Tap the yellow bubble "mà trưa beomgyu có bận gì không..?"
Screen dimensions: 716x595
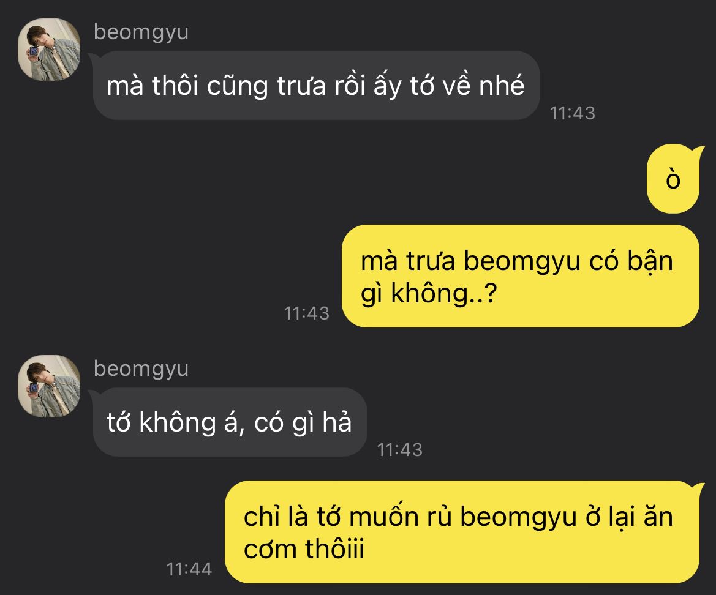(x=521, y=276)
